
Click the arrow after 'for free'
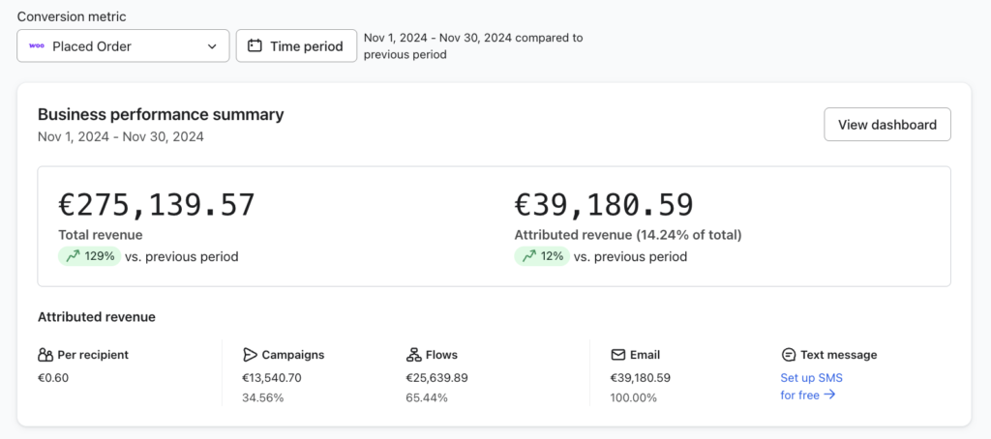click(x=829, y=395)
